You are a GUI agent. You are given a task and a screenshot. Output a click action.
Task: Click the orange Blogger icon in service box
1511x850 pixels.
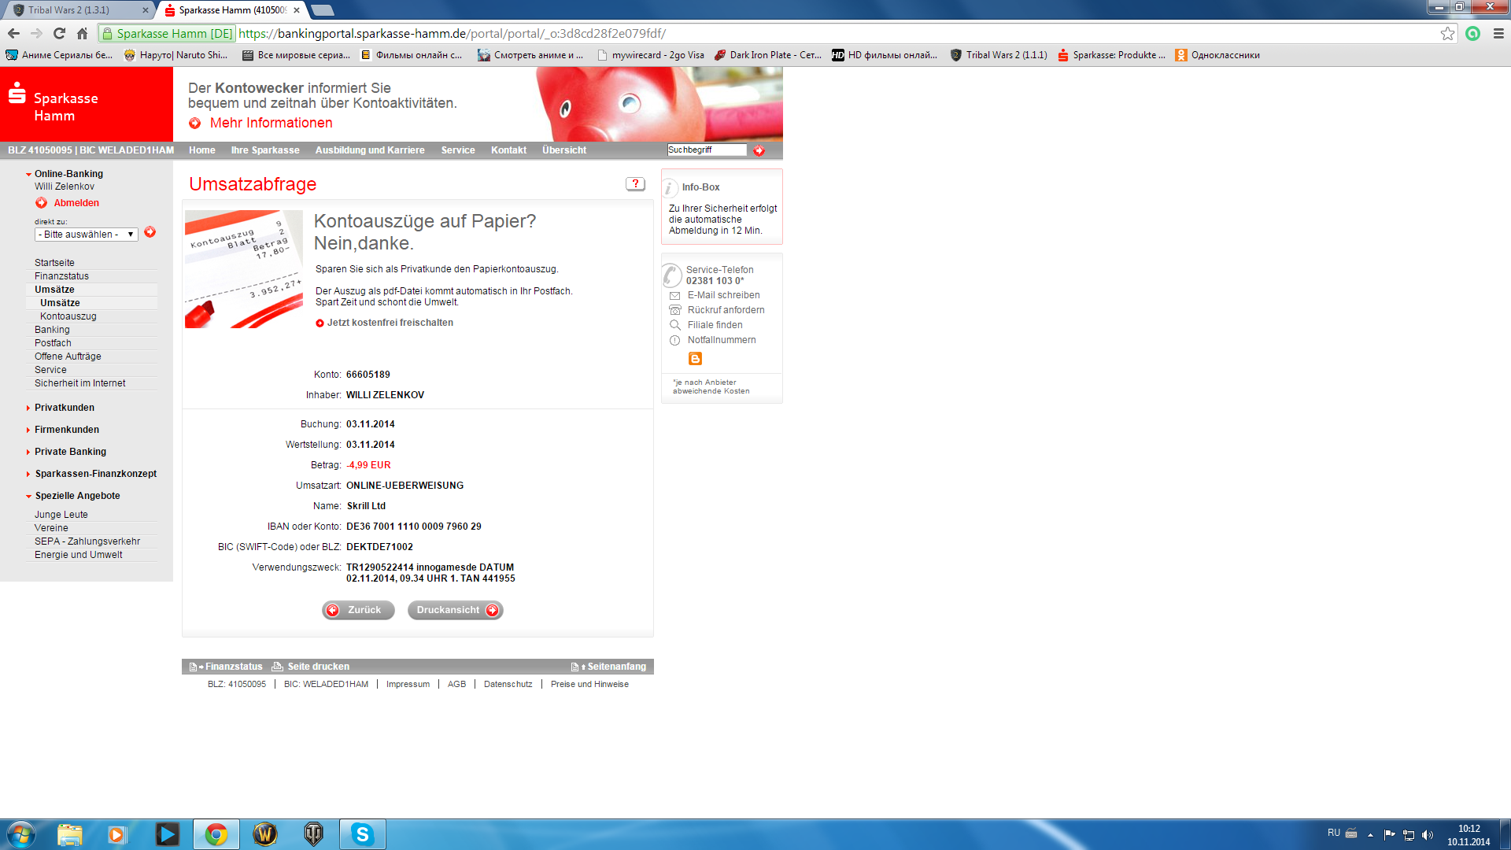click(695, 359)
